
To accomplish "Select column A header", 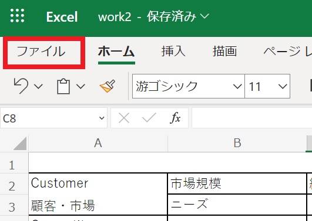I will pyautogui.click(x=98, y=143).
